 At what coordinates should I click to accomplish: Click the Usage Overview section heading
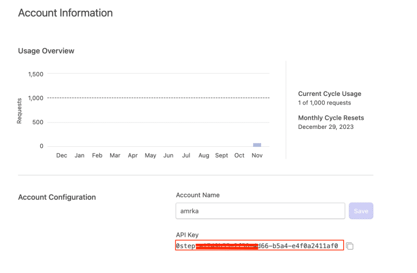[x=46, y=51]
